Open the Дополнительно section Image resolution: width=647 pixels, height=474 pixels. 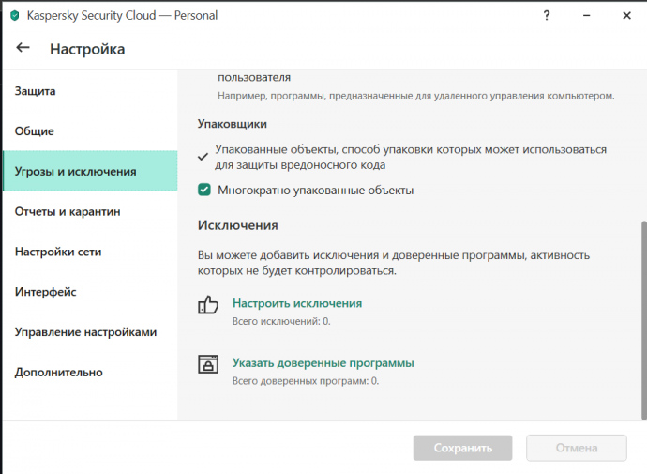[x=59, y=373]
